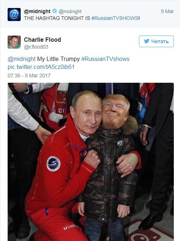Open Charlie Flood's profile photo
The image size is (180, 241).
(14, 42)
